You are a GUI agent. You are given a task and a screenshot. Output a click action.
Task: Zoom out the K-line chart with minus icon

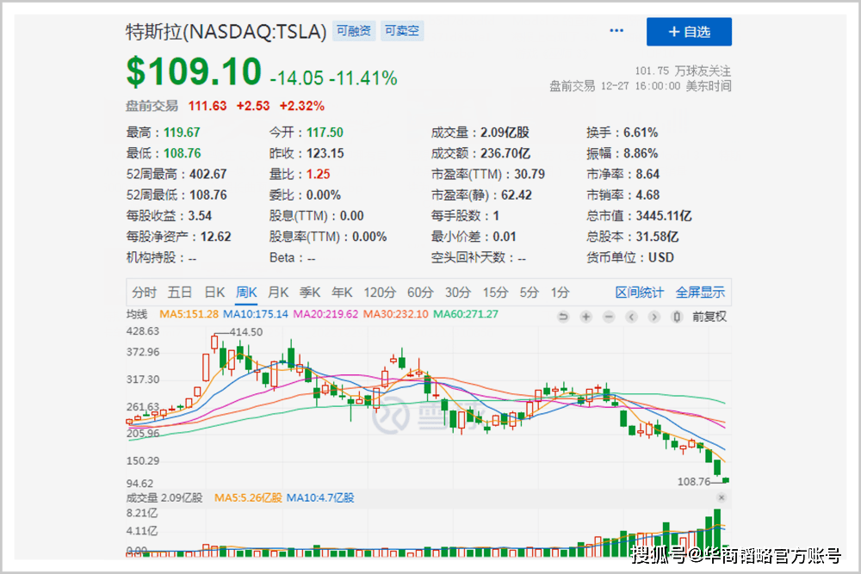pyautogui.click(x=609, y=317)
